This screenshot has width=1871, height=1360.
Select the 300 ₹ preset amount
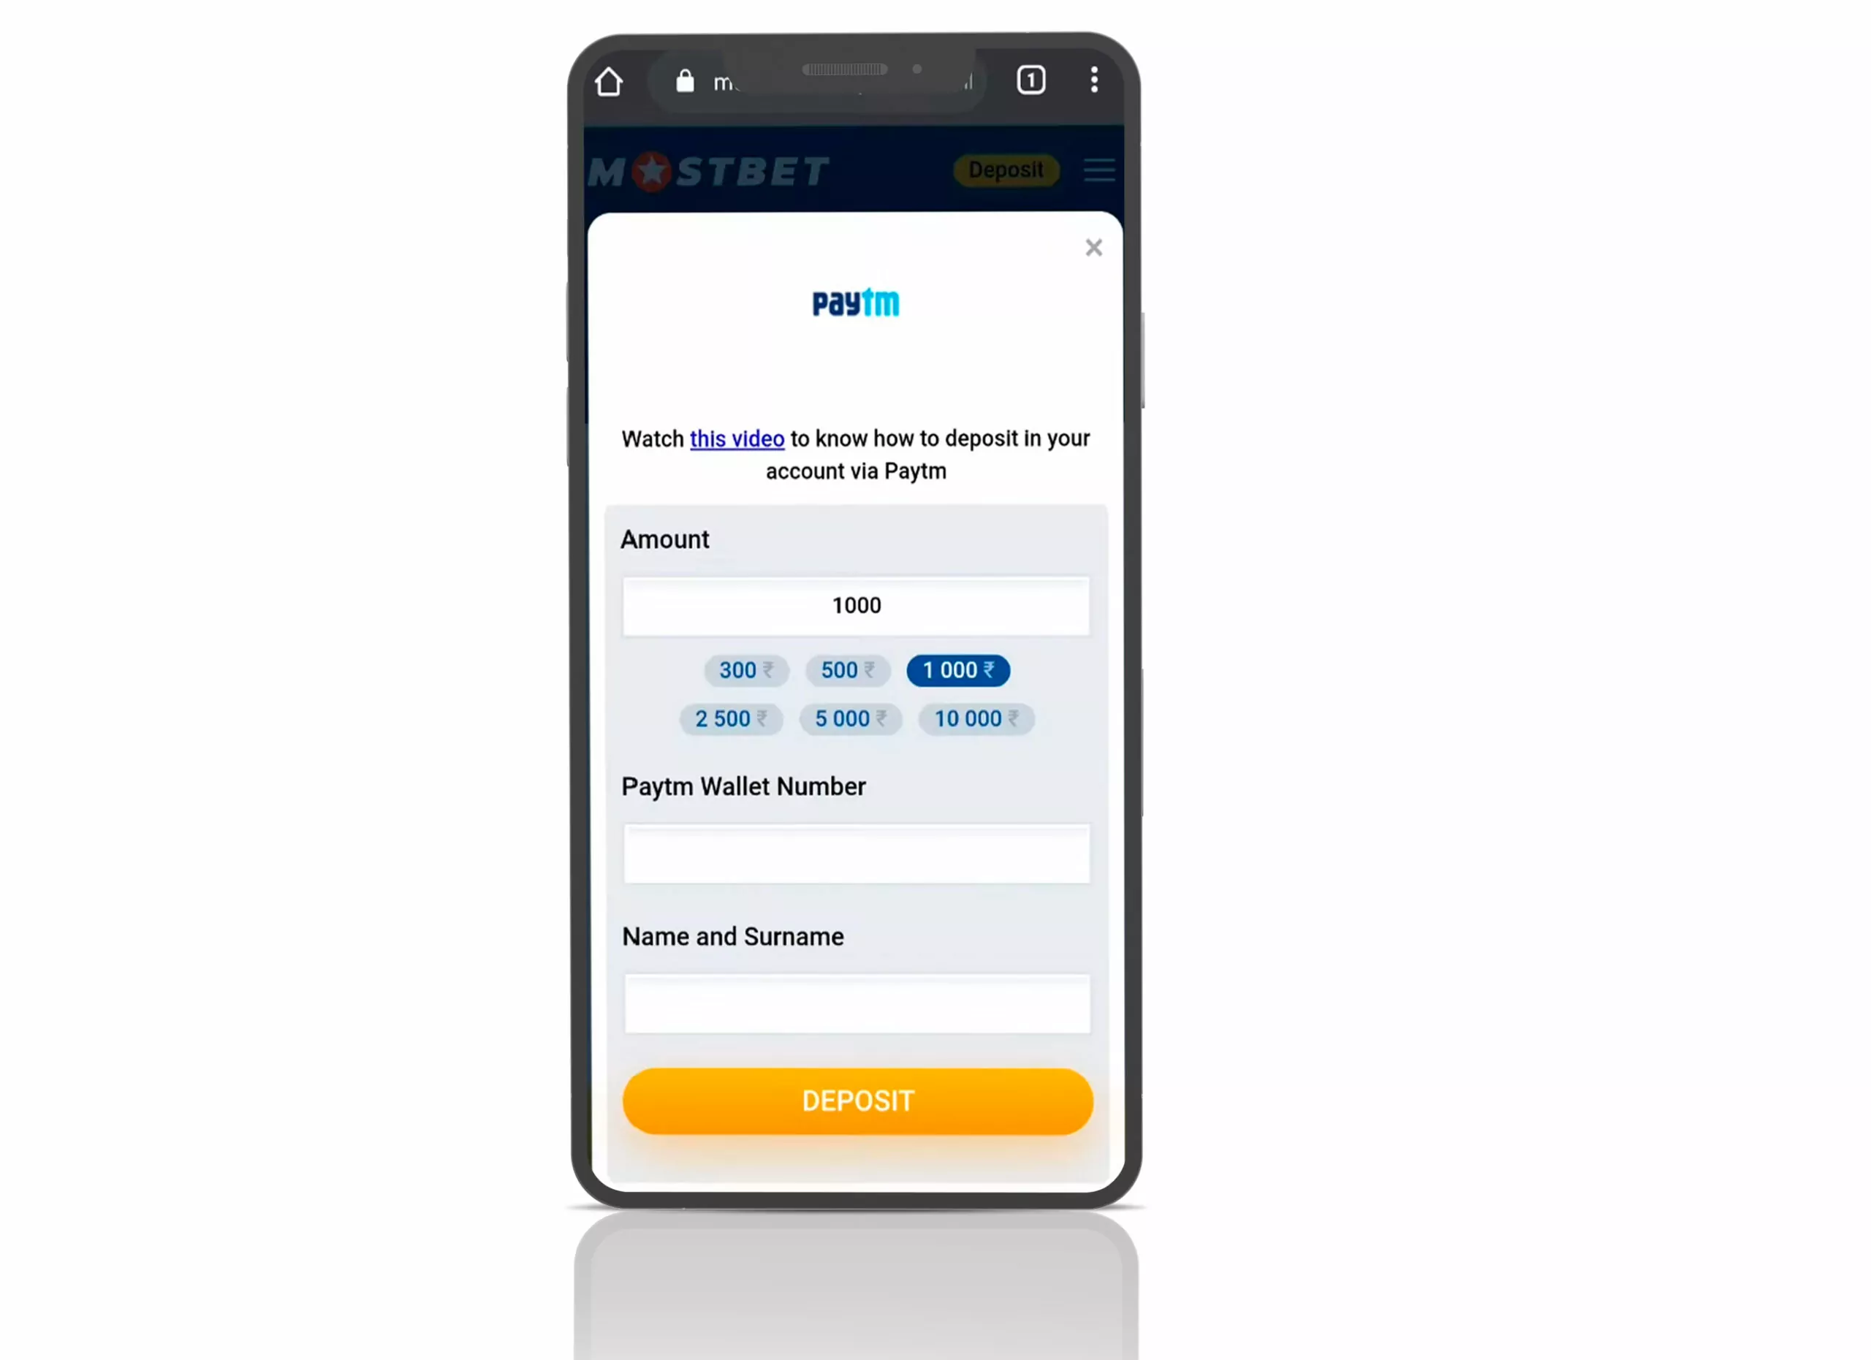click(x=745, y=670)
